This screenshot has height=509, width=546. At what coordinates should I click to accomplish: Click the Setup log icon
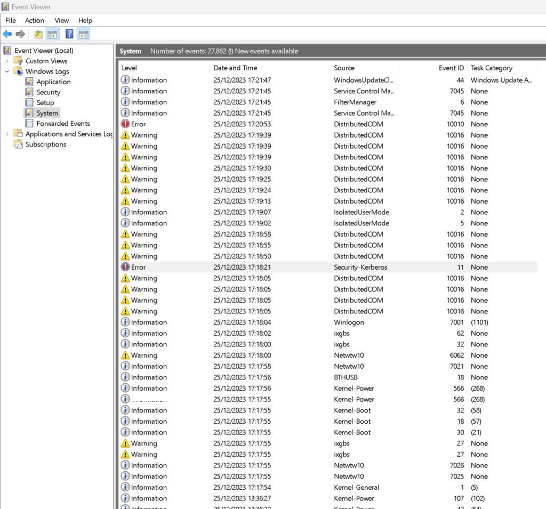pos(30,103)
